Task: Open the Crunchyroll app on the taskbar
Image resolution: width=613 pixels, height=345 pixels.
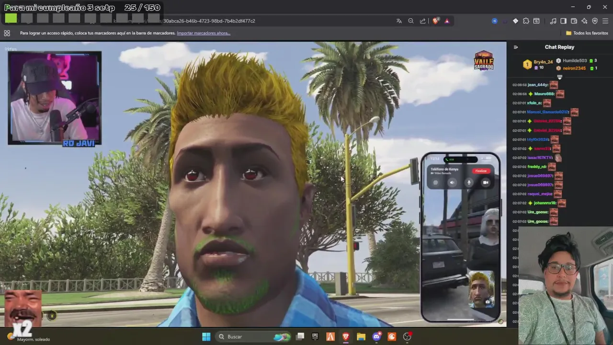Action: tap(392, 337)
